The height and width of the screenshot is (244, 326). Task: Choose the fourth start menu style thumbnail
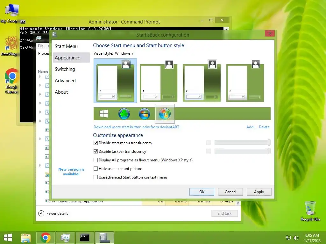(x=245, y=80)
